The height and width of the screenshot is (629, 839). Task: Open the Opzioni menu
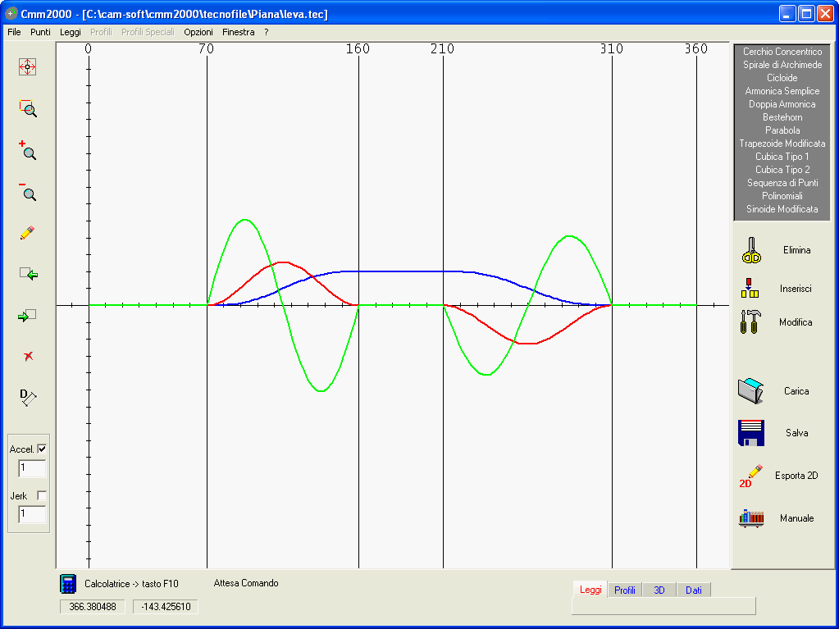[198, 32]
